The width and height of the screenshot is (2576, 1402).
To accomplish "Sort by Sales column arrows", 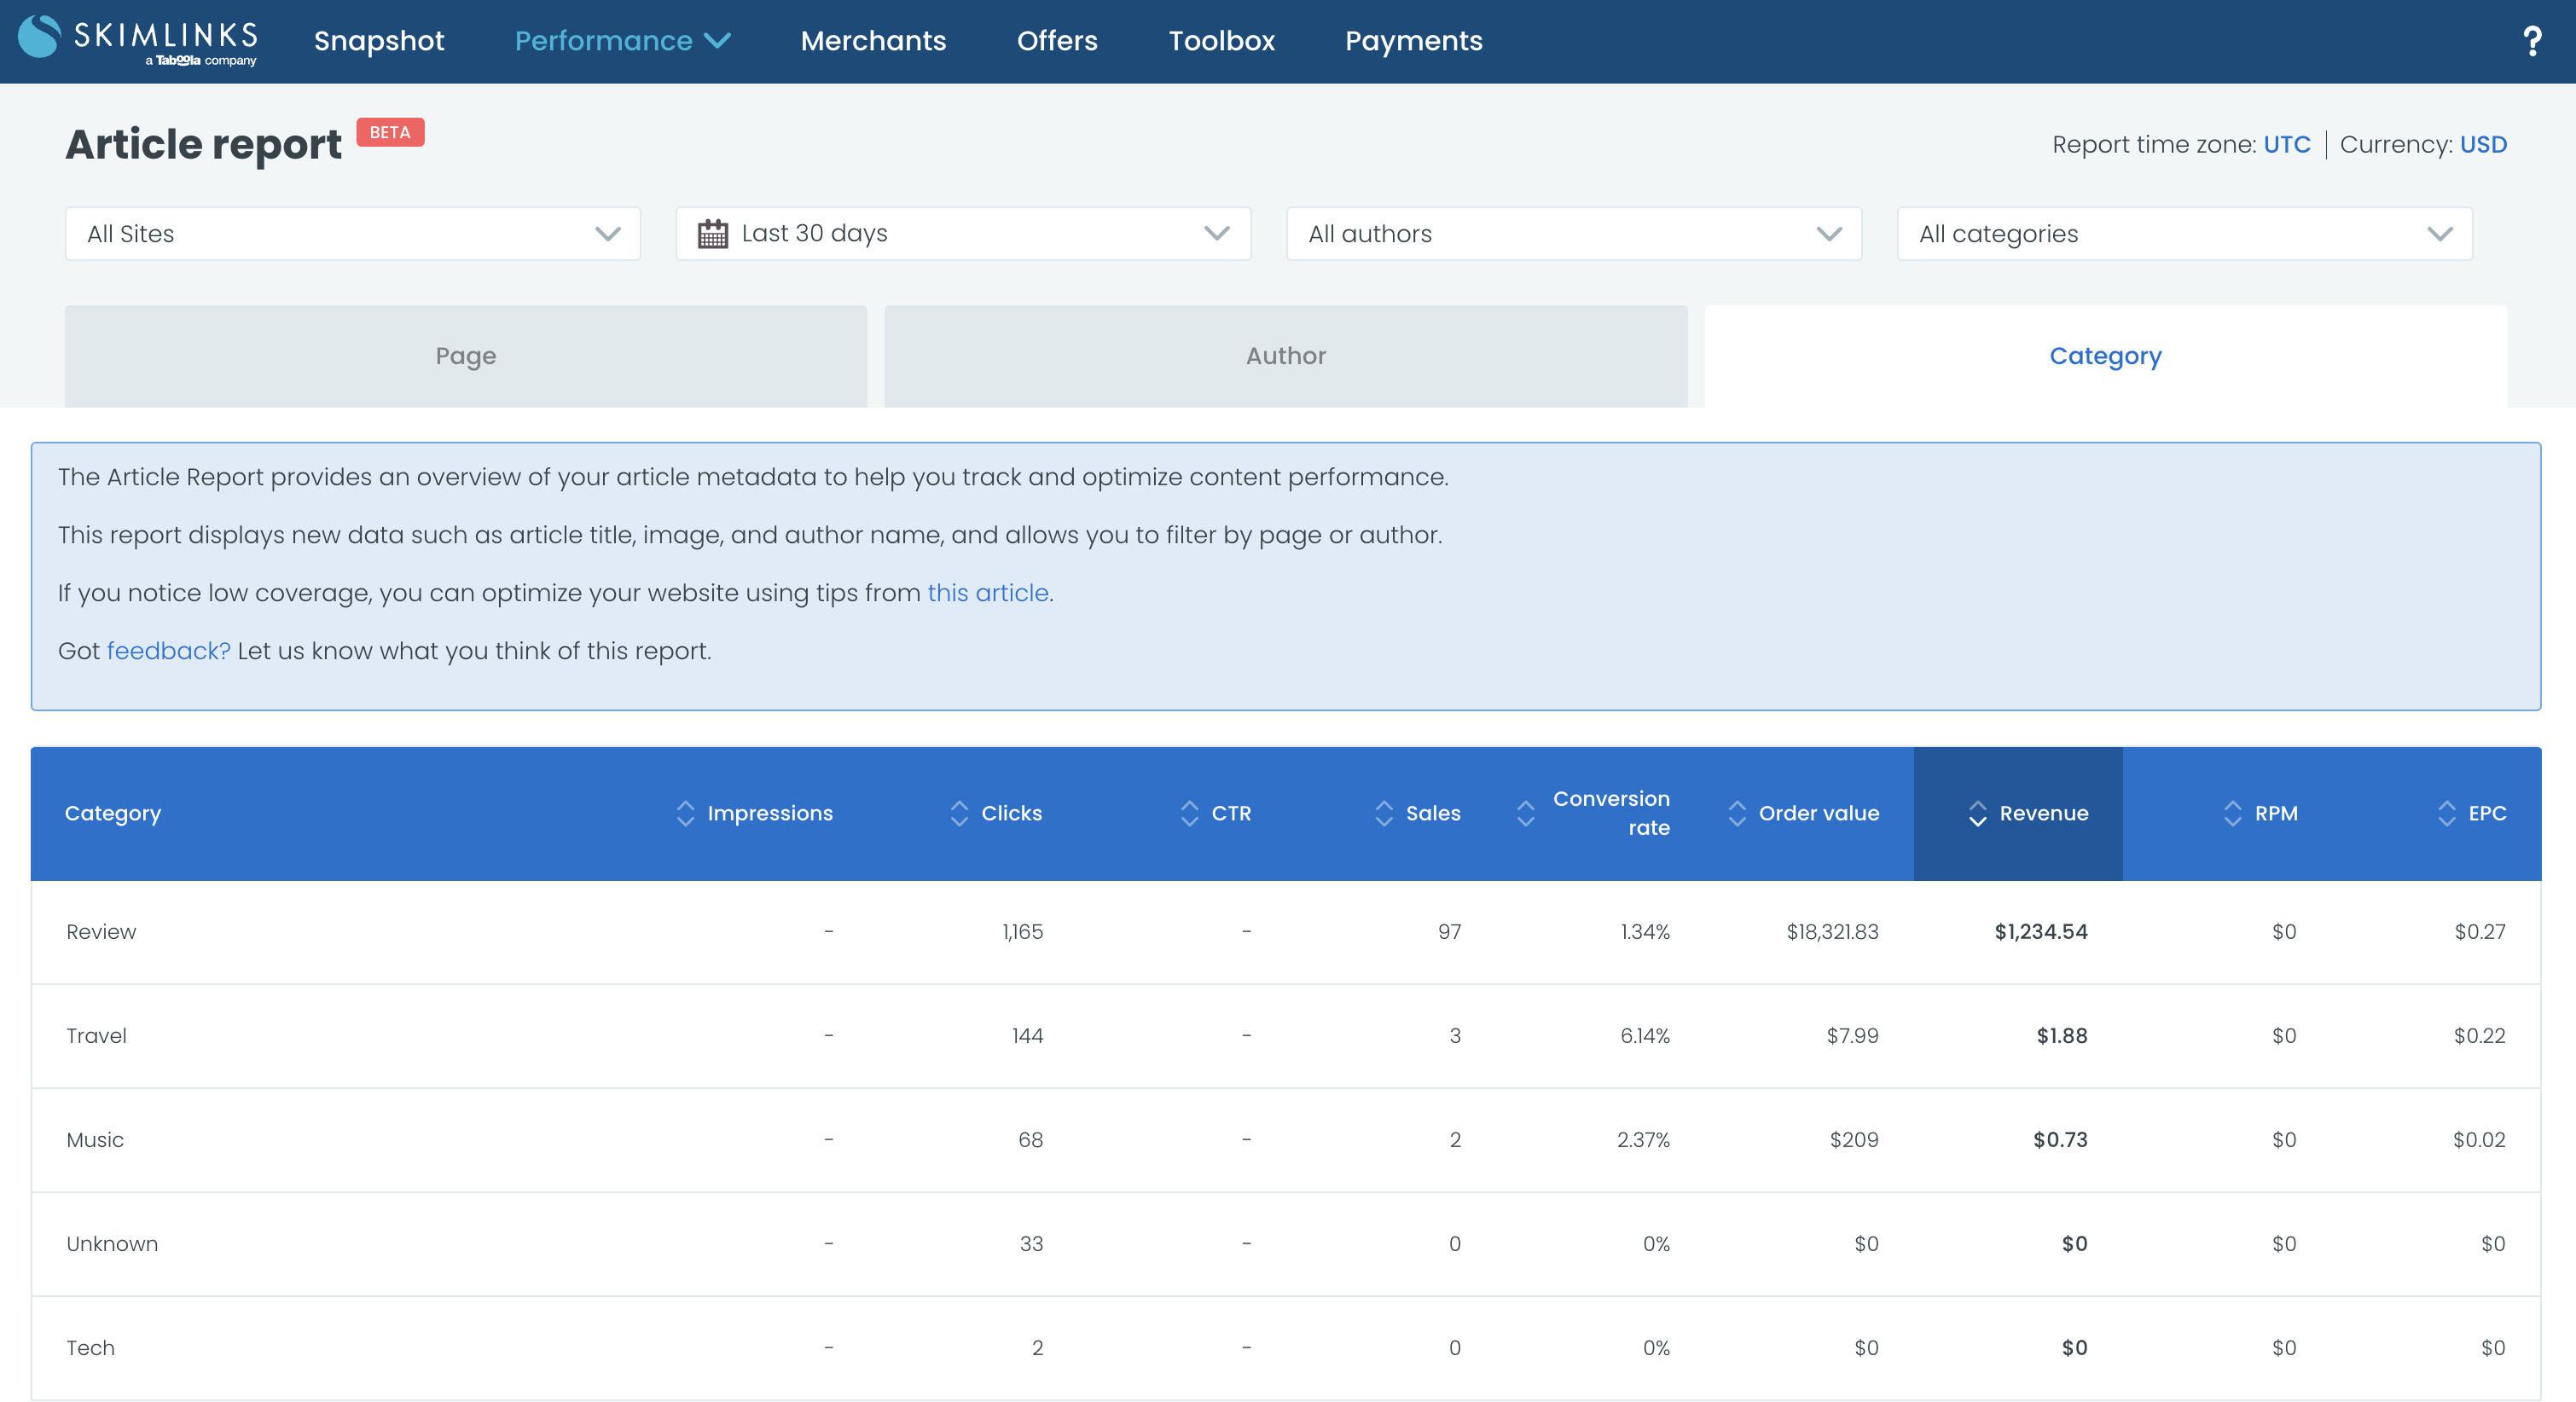I will tap(1384, 813).
